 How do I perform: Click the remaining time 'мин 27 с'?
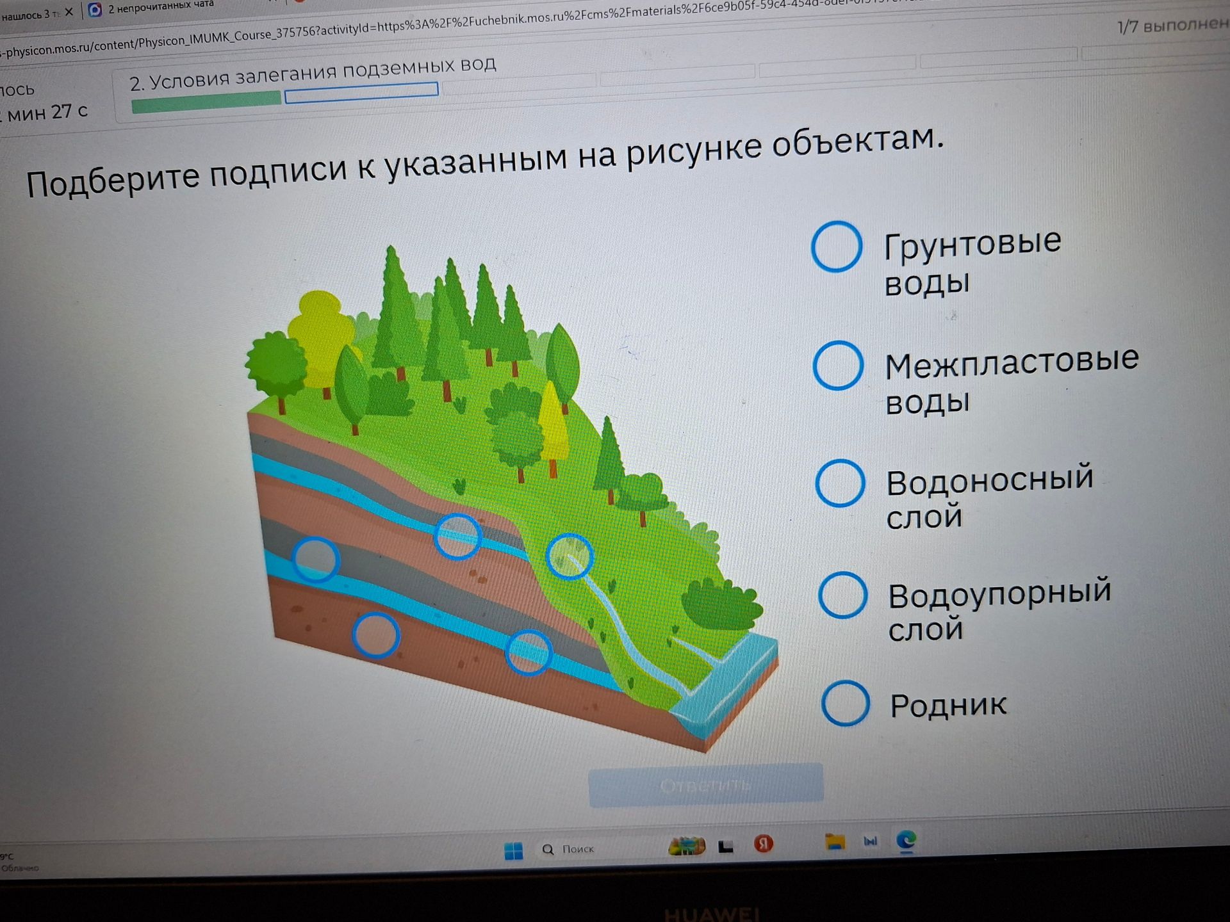point(46,113)
